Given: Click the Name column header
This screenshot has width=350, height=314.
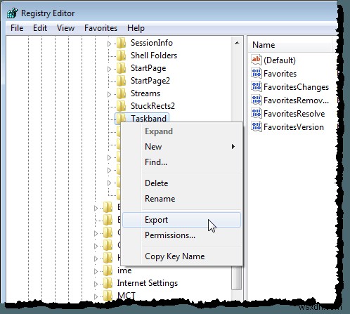Looking at the screenshot, I should tap(290, 45).
